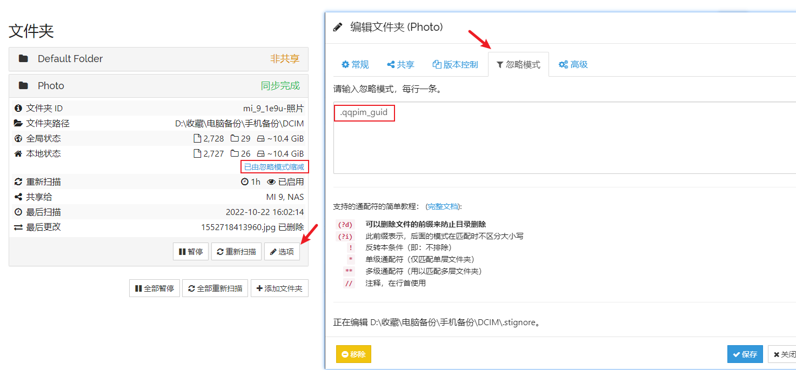
Task: Open the 共享 tab
Action: click(x=400, y=65)
